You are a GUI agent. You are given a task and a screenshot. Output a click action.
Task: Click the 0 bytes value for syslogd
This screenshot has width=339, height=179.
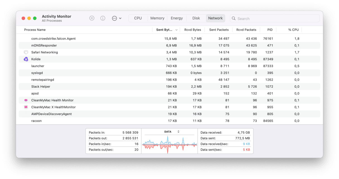(196, 73)
